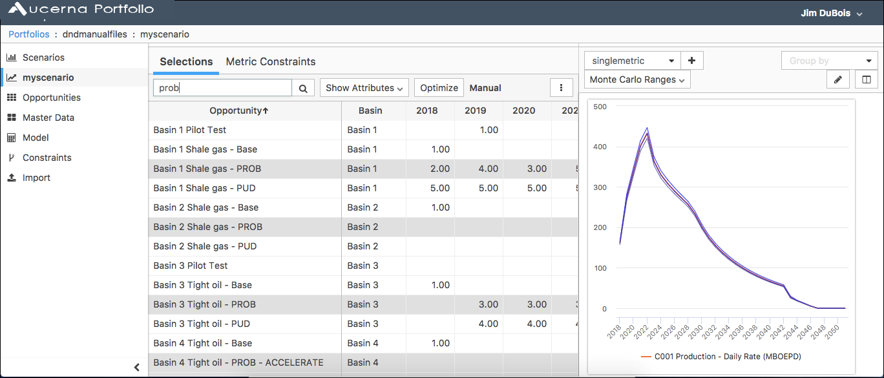Click the search field containing prob
884x378 pixels.
(222, 89)
